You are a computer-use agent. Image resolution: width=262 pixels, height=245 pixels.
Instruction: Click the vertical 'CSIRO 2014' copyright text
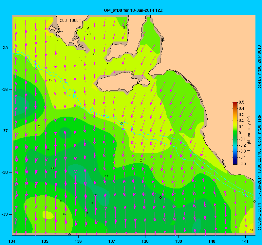coord(259,215)
